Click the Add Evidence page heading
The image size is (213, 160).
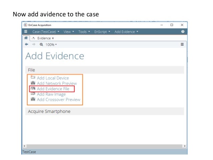(x=55, y=56)
